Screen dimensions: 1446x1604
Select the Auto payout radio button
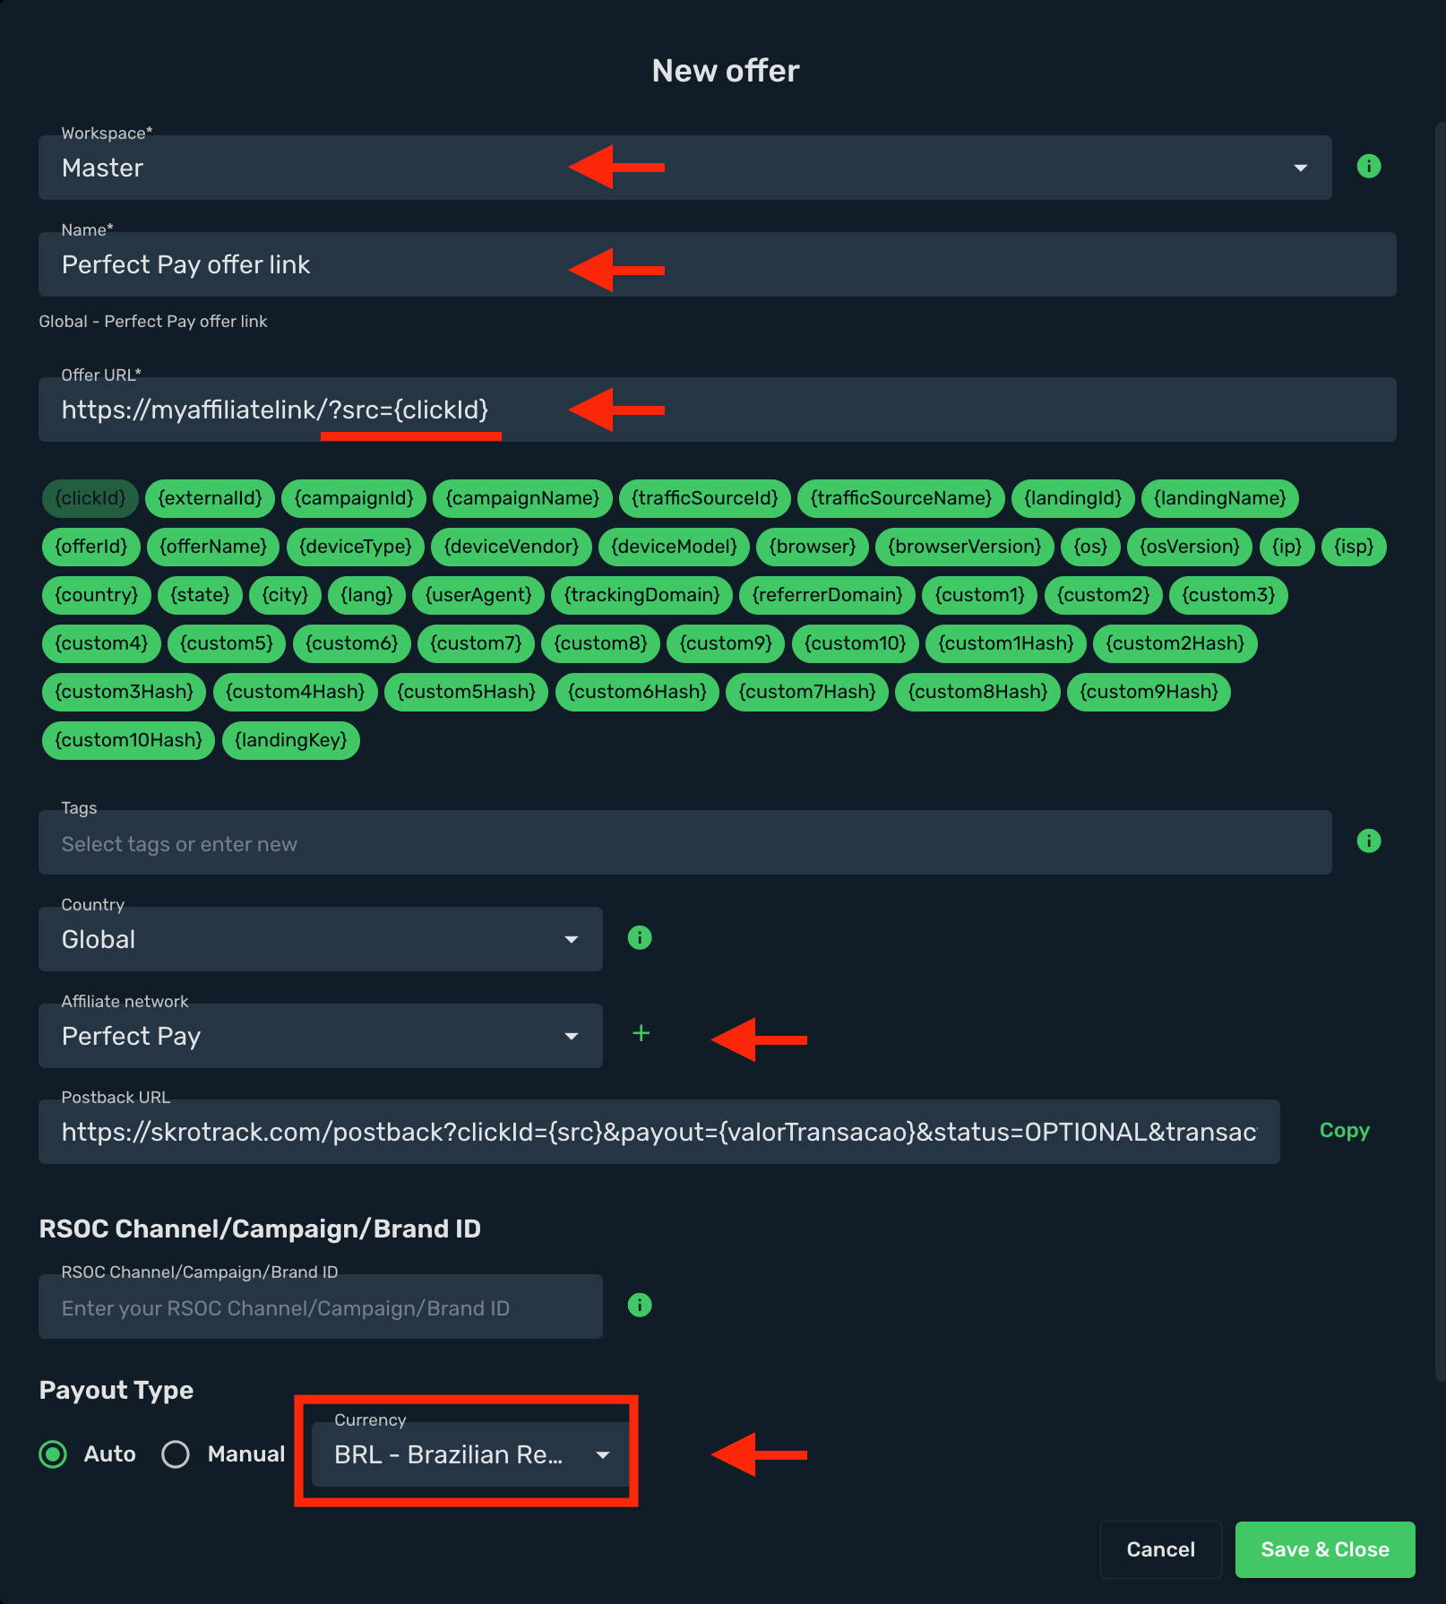(53, 1453)
